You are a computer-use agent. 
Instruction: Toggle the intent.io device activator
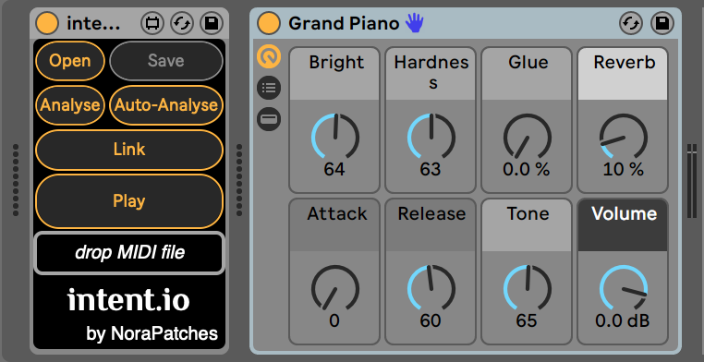click(x=47, y=23)
